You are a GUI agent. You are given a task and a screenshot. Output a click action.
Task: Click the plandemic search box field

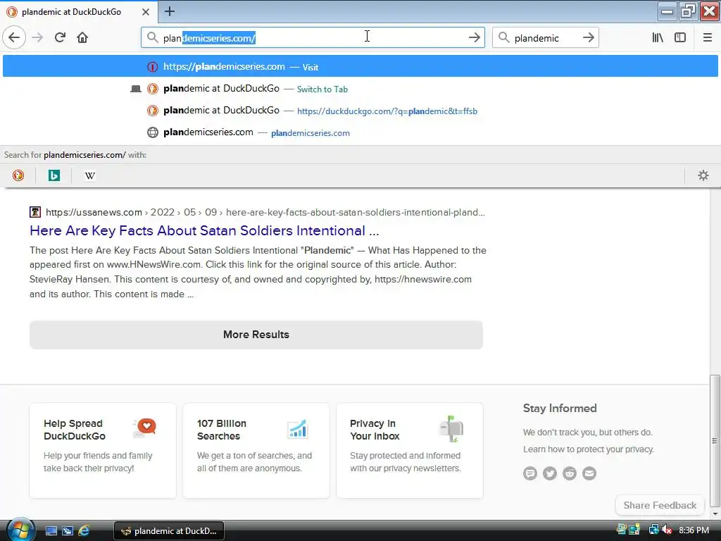coord(546,38)
